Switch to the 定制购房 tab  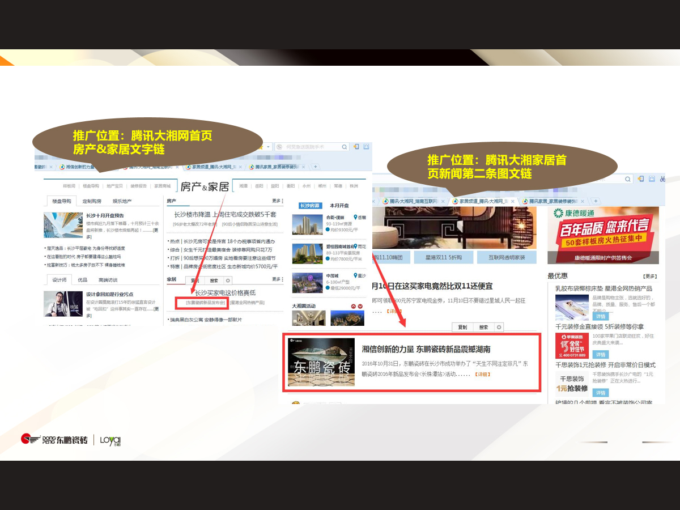click(92, 201)
